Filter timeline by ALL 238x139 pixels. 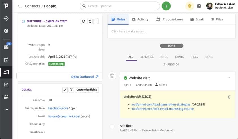pos(131,57)
